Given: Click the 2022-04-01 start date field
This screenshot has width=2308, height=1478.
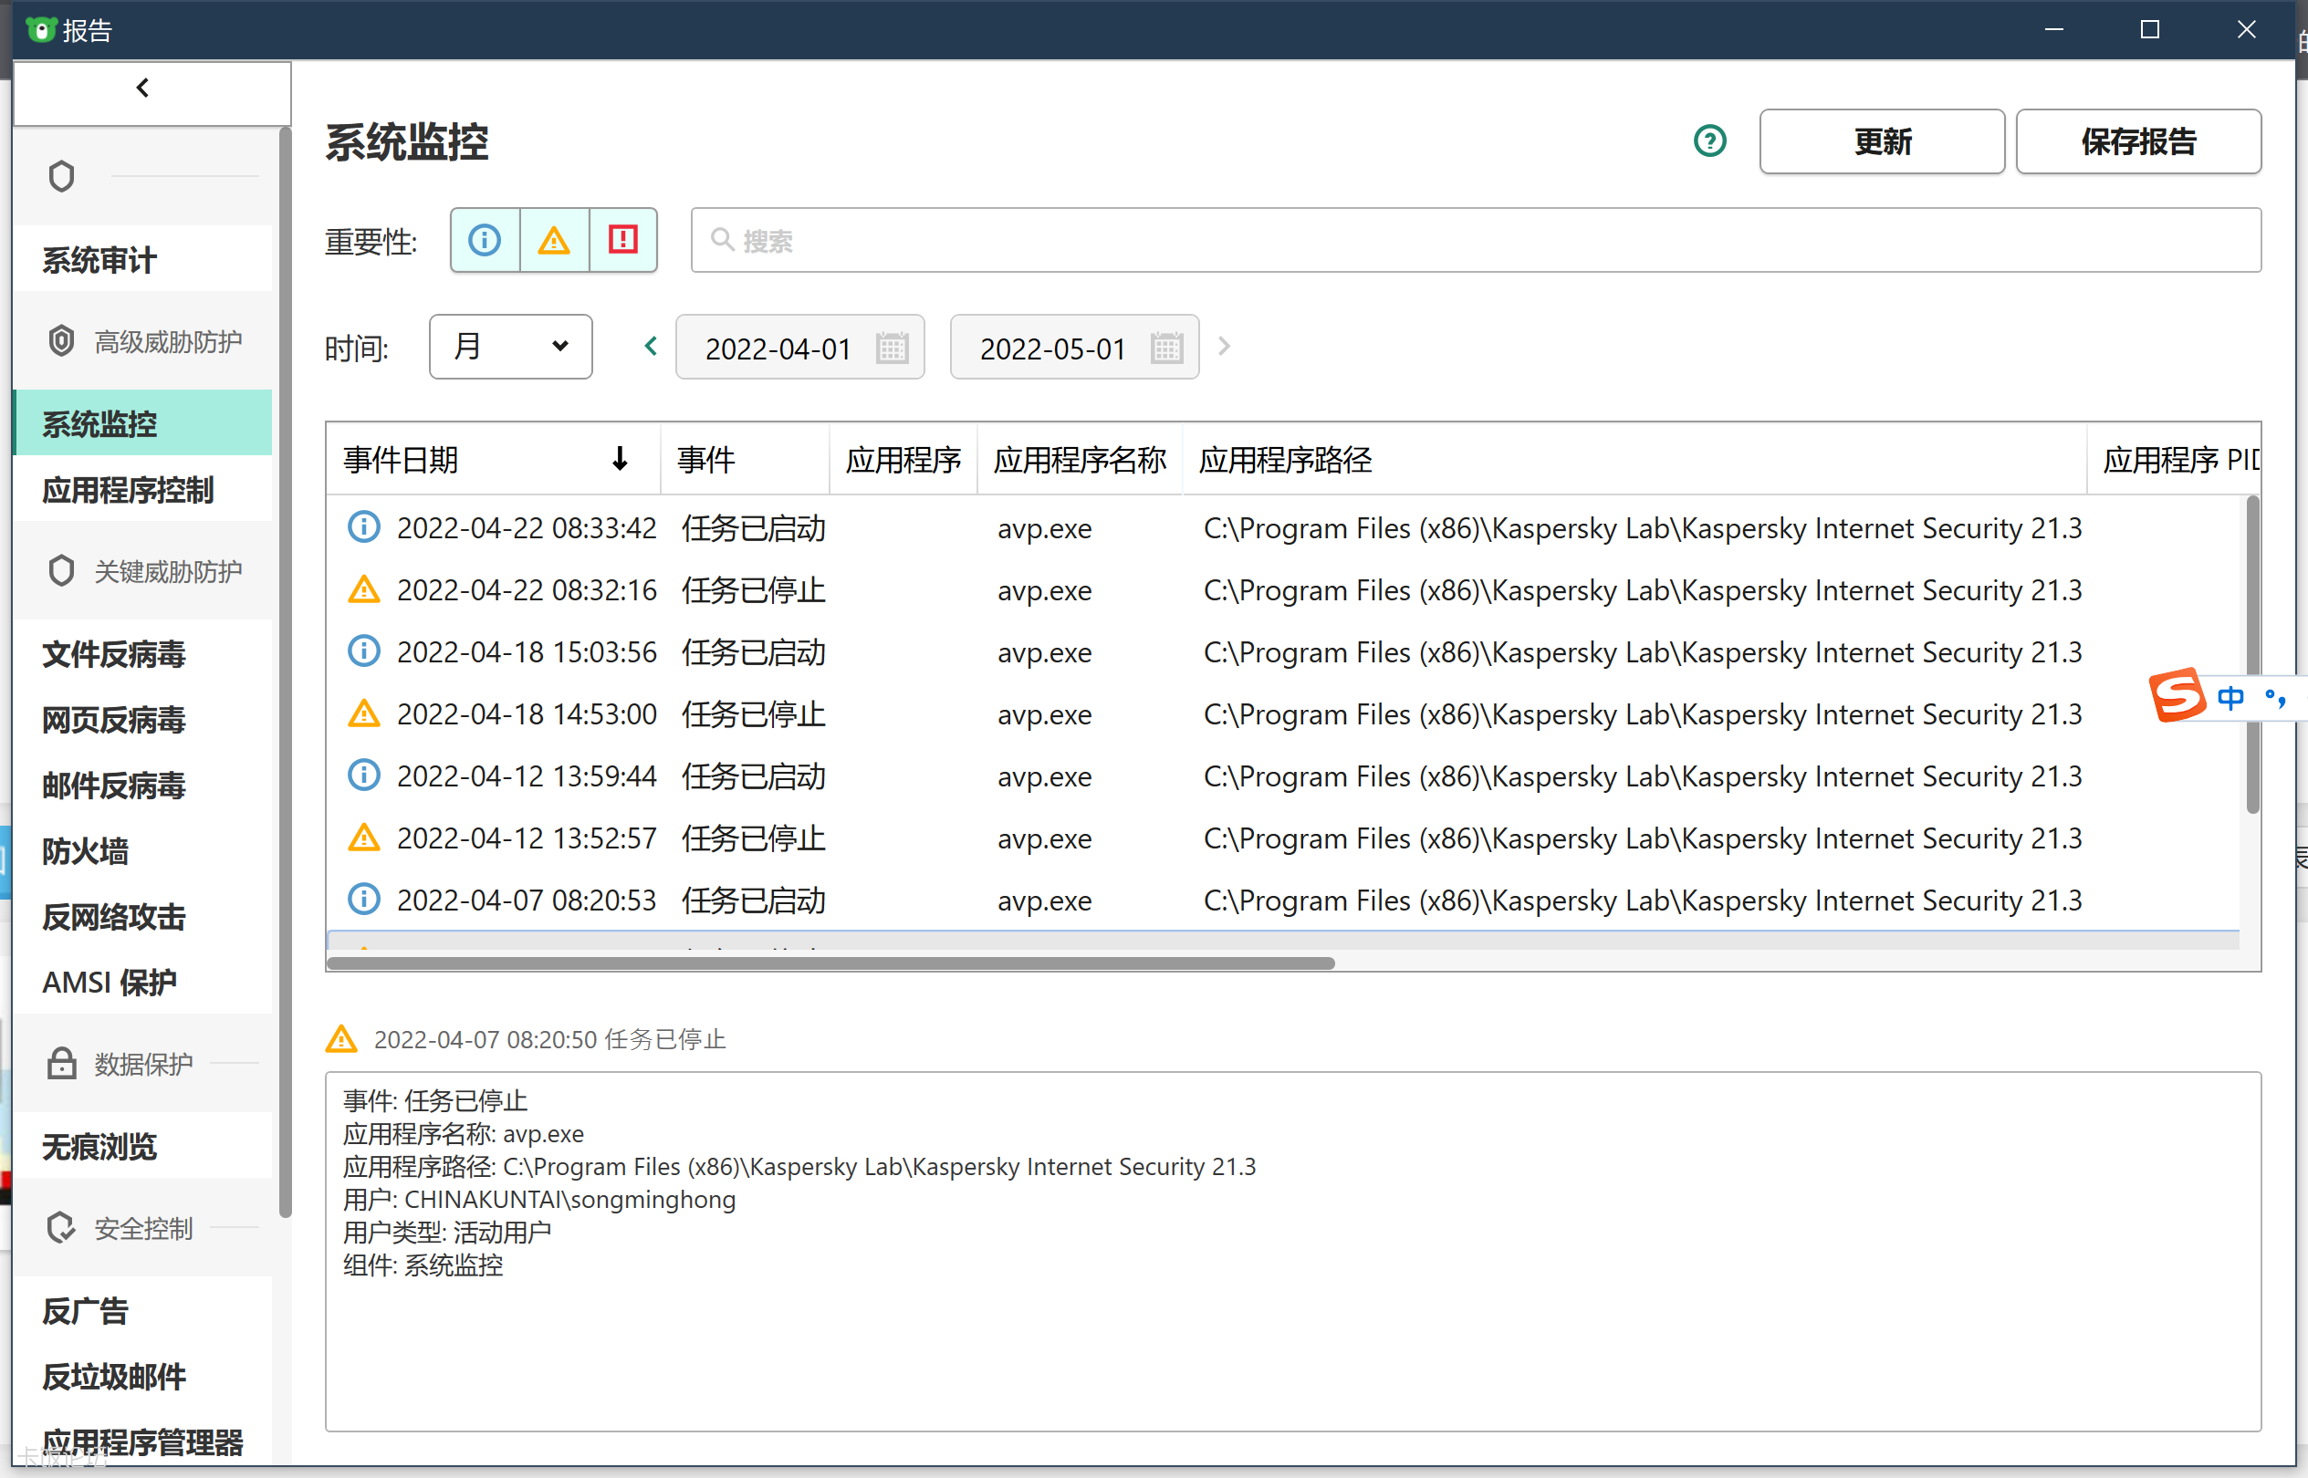Looking at the screenshot, I should pyautogui.click(x=799, y=348).
